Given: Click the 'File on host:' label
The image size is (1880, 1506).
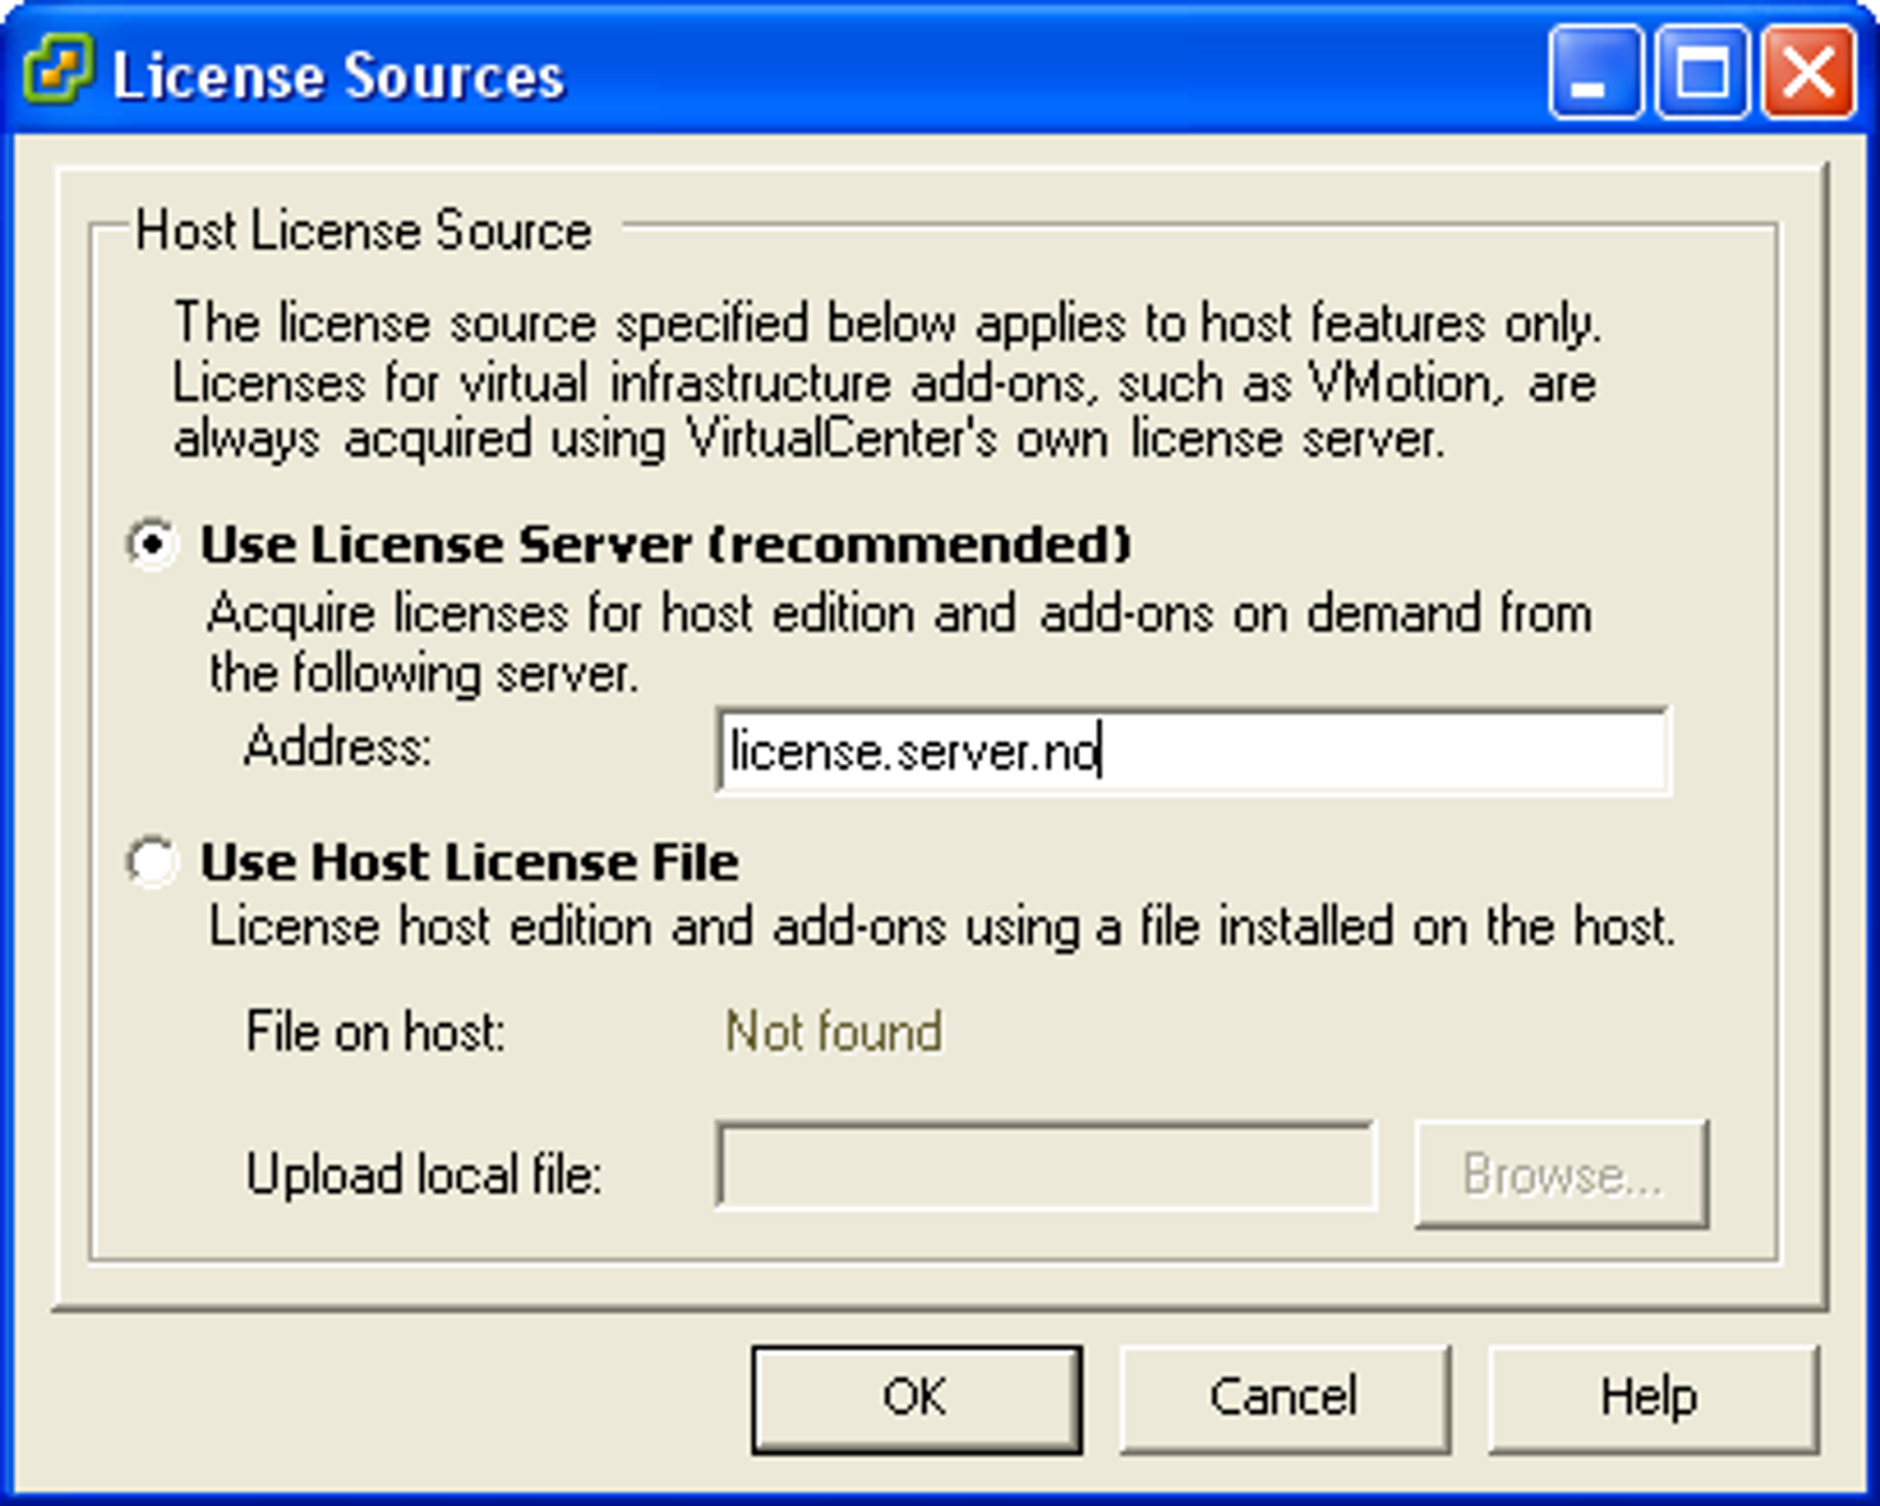Looking at the screenshot, I should coord(375,1032).
